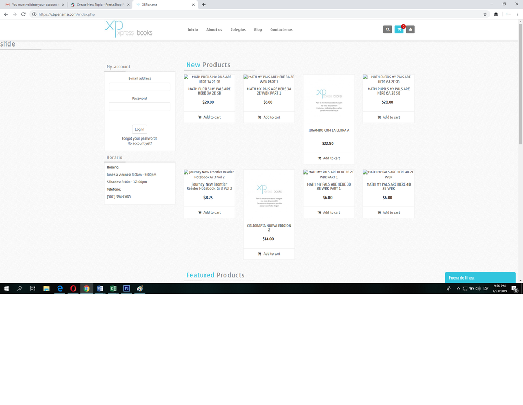Image resolution: width=523 pixels, height=405 pixels.
Task: Launch Photoshop from the taskbar
Action: (127, 288)
